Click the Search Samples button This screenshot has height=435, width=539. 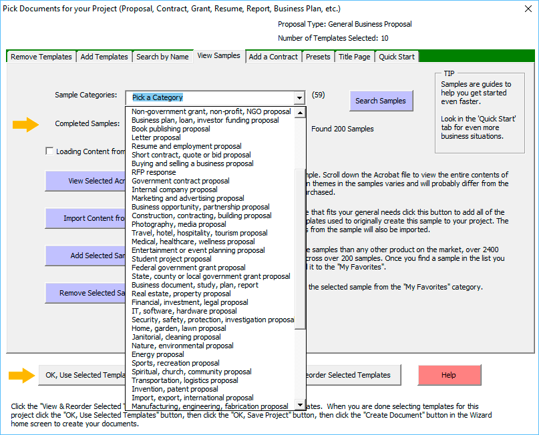[381, 101]
